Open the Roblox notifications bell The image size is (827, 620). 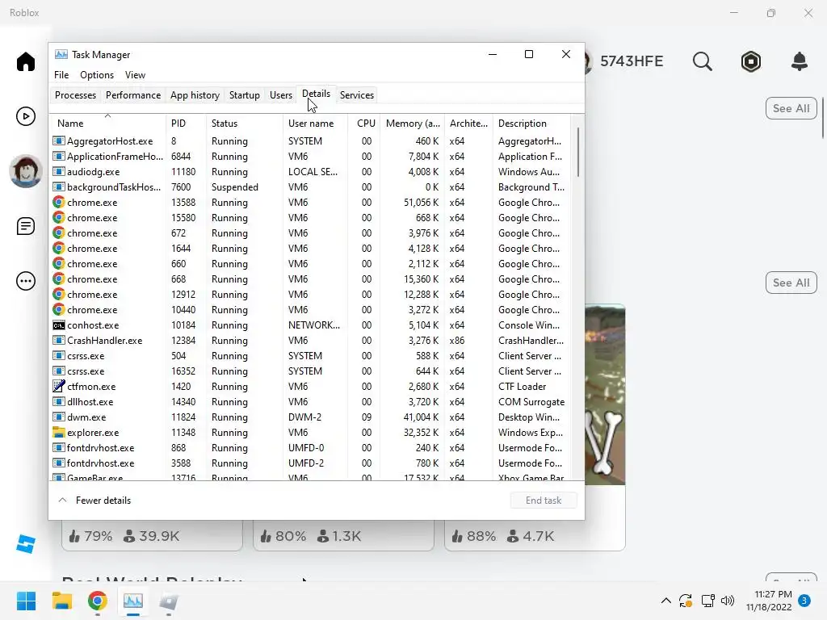coord(800,61)
